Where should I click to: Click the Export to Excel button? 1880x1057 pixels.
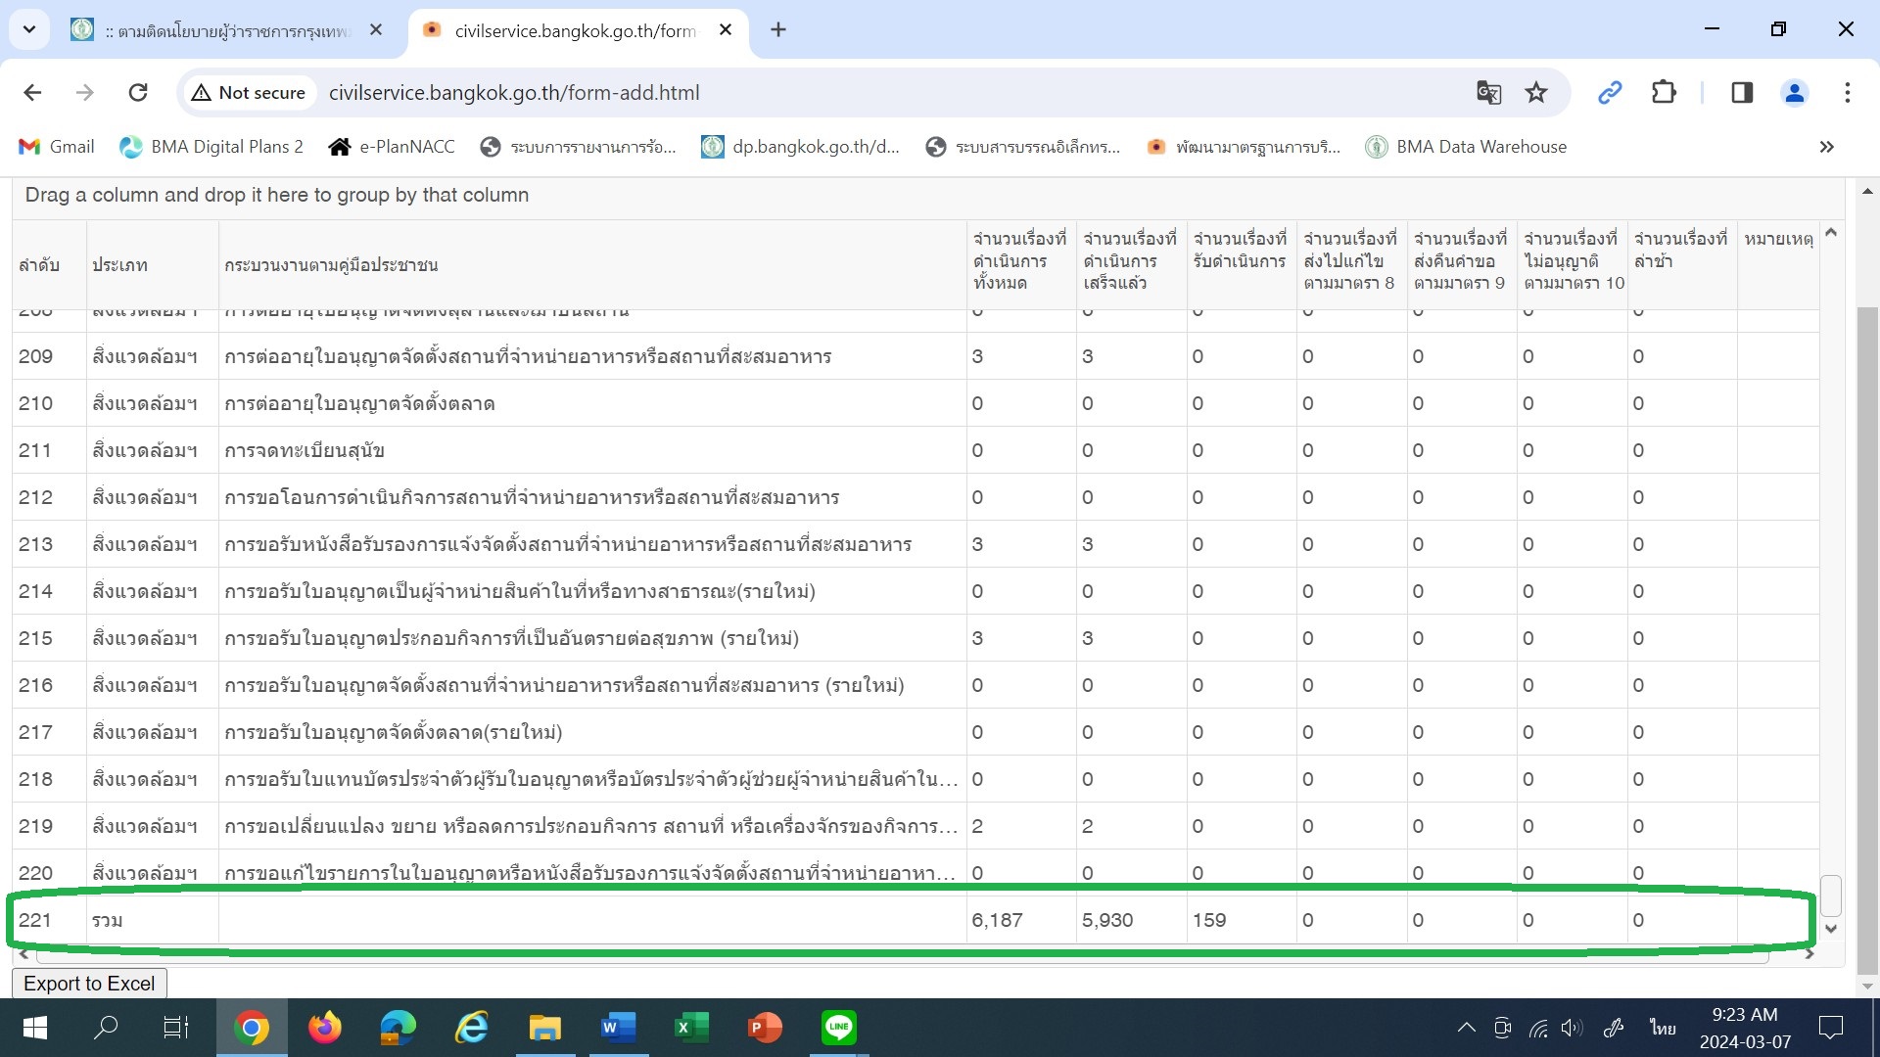tap(89, 984)
